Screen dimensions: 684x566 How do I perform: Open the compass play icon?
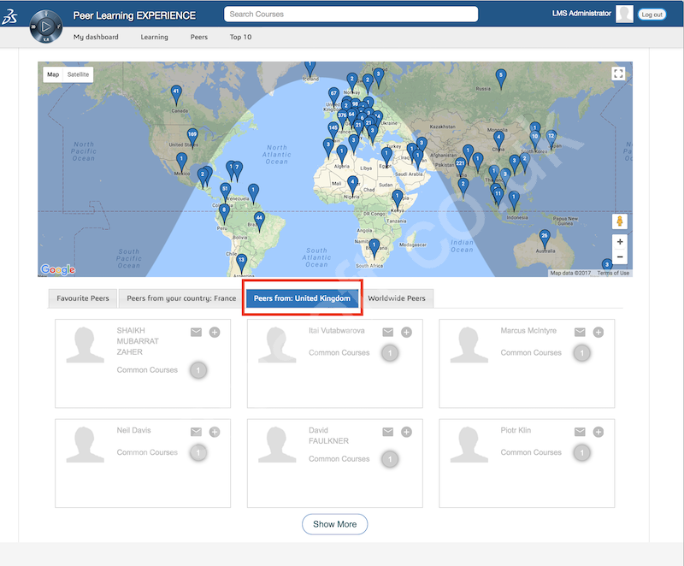[46, 27]
